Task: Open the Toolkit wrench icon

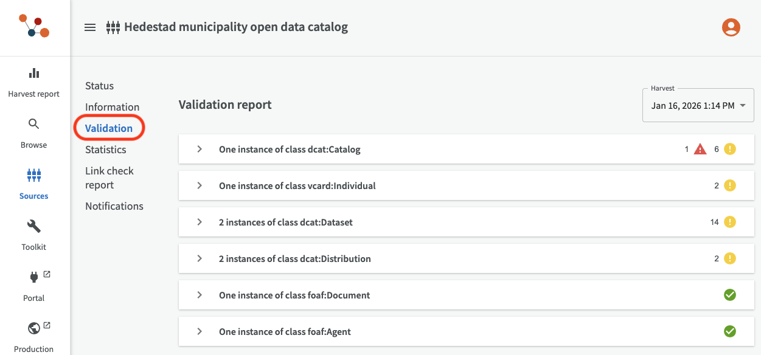Action: point(34,227)
